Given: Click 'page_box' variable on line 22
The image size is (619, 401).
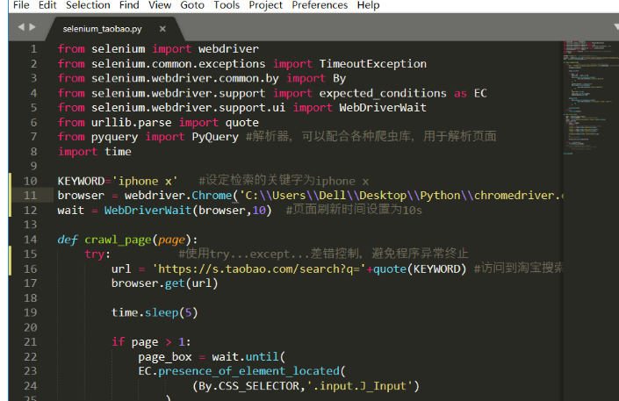Looking at the screenshot, I should coord(165,357).
